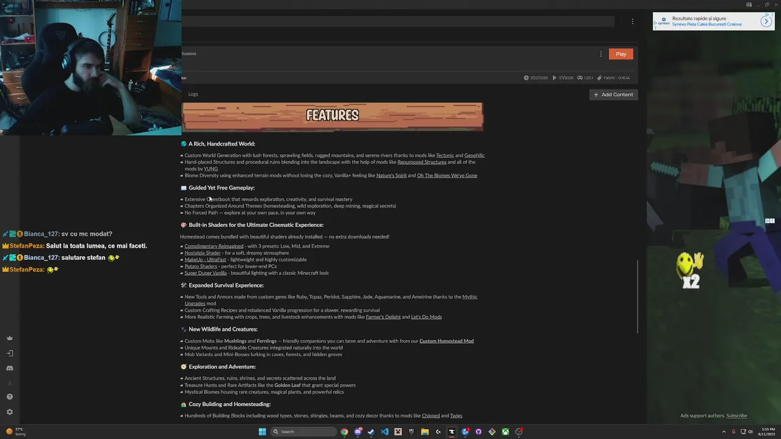Click the Fabric modloader tag icon
Screen dimensions: 781x439
click(x=599, y=78)
